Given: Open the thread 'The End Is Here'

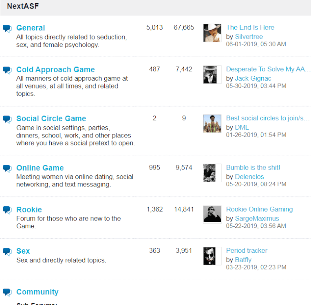Looking at the screenshot, I should (250, 27).
